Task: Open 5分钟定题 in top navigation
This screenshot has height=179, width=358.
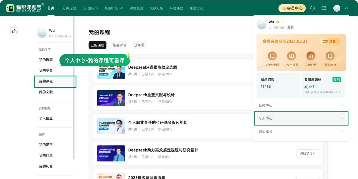Action: 68,8
